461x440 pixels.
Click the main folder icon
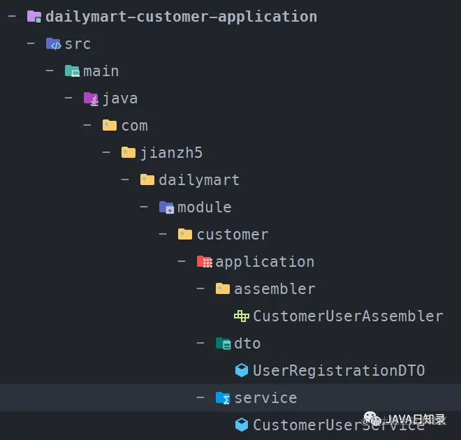pos(72,71)
